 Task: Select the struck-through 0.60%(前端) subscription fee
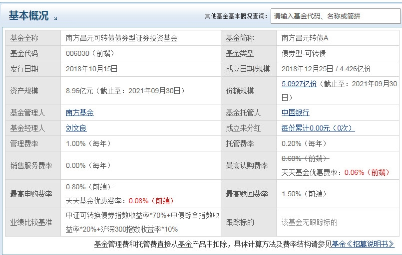[x=305, y=158]
